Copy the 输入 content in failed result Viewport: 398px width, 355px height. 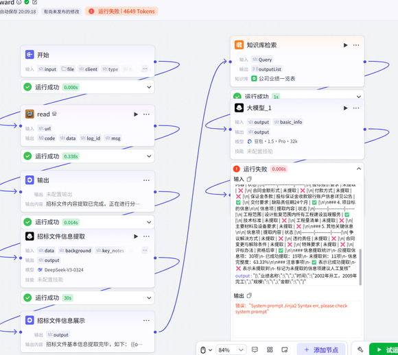pyautogui.click(x=249, y=179)
